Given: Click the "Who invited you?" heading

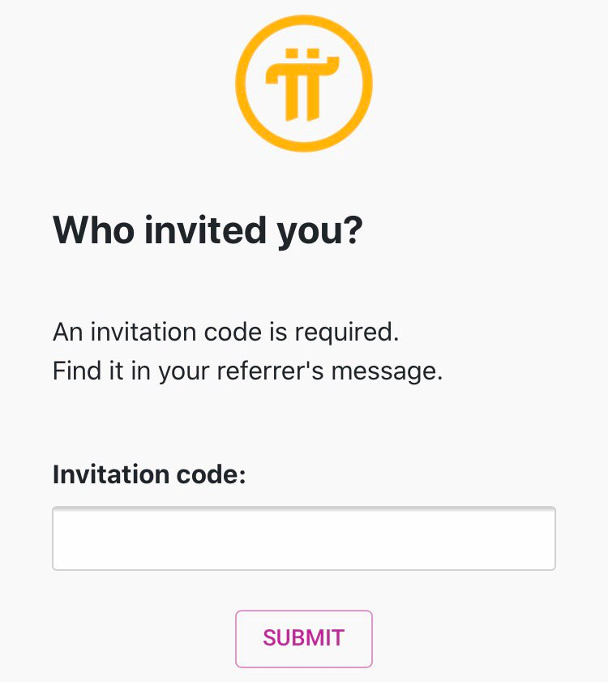Looking at the screenshot, I should click(208, 230).
